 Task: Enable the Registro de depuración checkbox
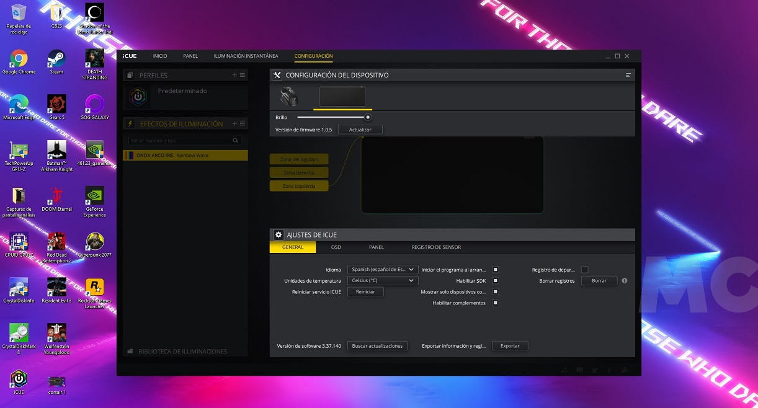pos(584,270)
